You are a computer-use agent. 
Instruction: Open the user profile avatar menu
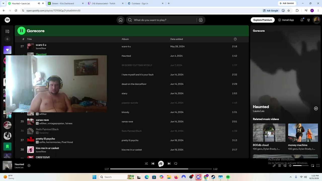click(316, 20)
